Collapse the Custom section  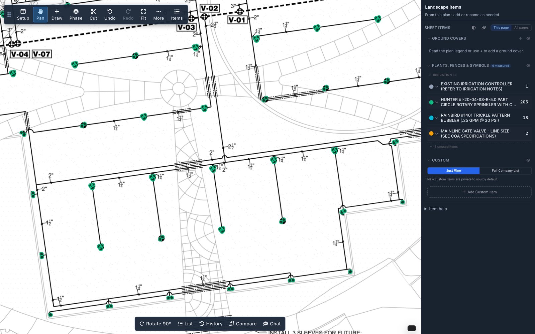(429, 160)
